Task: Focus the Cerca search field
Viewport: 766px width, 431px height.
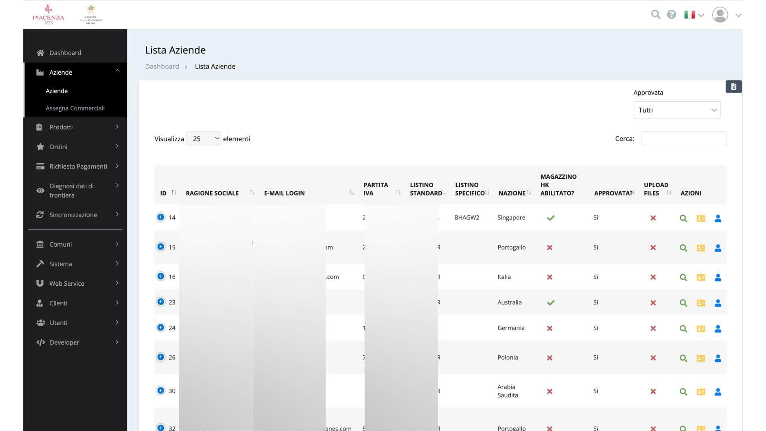Action: (x=683, y=138)
